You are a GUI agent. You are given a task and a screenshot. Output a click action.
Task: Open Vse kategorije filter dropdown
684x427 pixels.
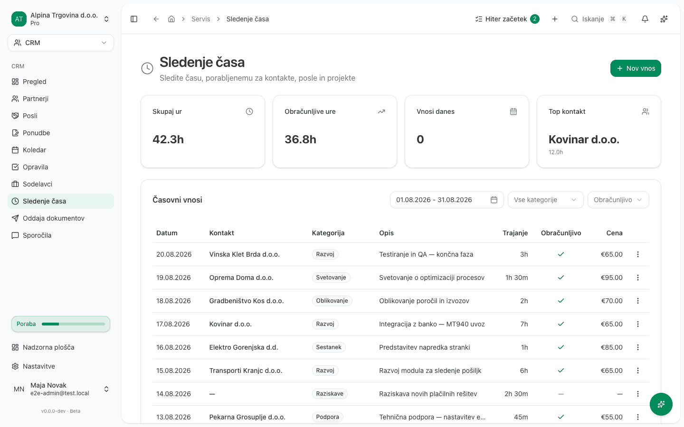(545, 200)
